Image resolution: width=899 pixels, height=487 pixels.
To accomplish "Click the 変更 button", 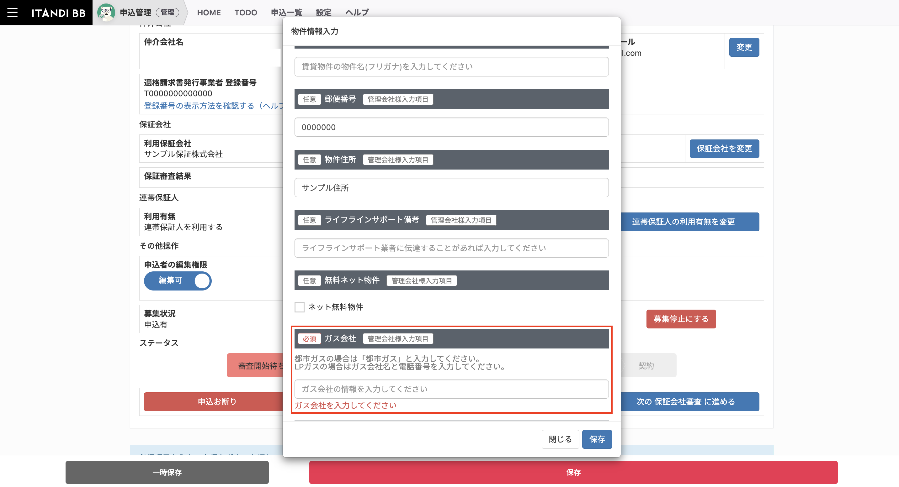I will pos(744,47).
